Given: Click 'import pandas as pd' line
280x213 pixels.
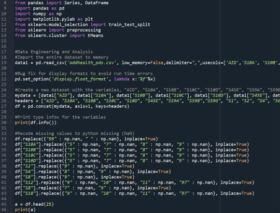Looking at the screenshot, I should [x=39, y=8].
